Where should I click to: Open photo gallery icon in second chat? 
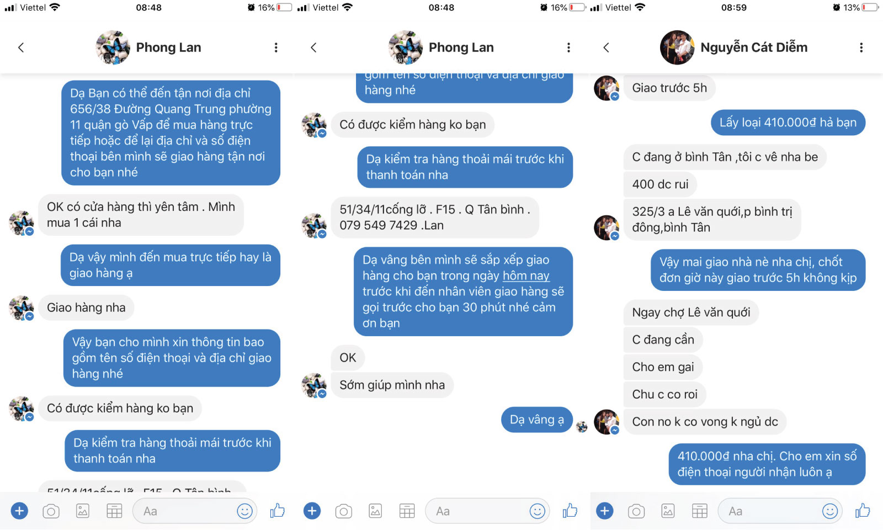375,511
